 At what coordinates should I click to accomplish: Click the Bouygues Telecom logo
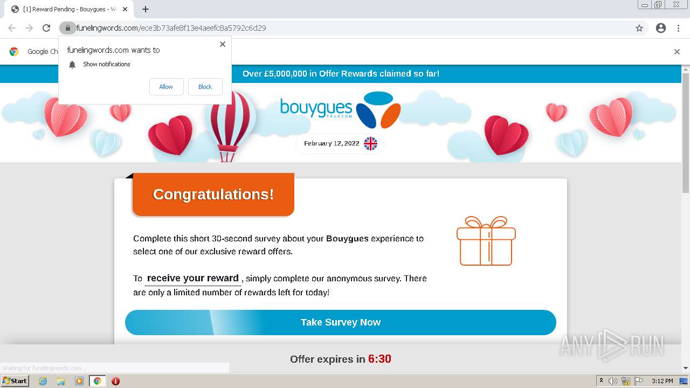pyautogui.click(x=340, y=109)
